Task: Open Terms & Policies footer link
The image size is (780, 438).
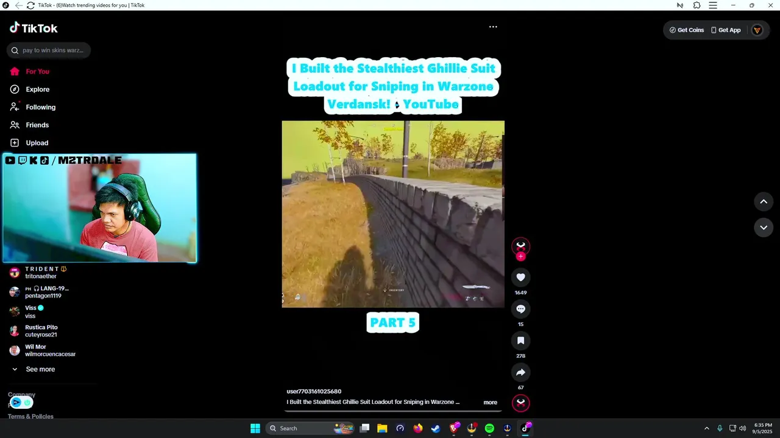Action: (x=30, y=417)
